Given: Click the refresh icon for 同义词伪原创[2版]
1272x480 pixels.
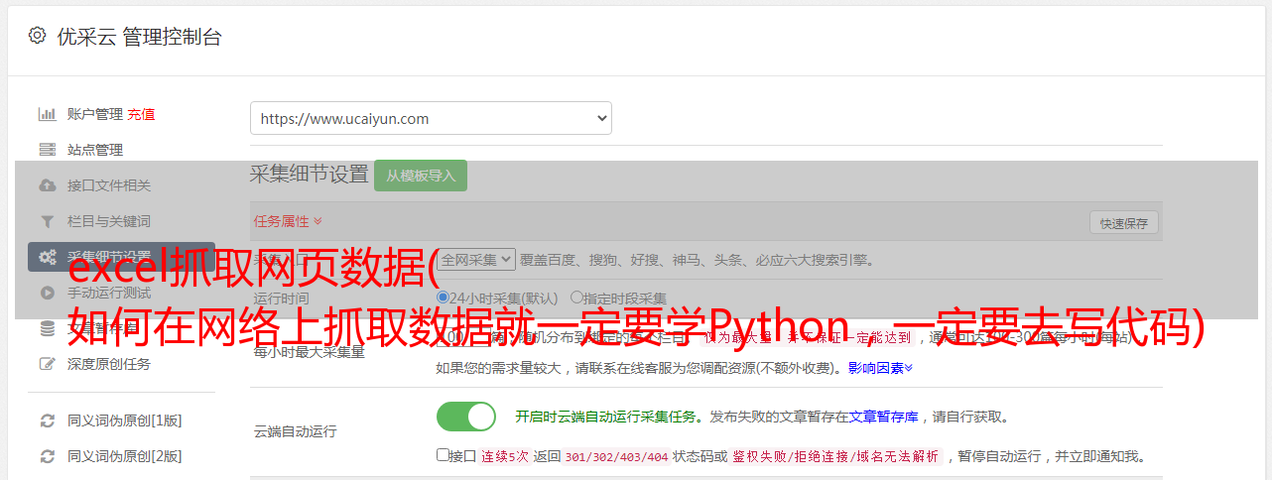Looking at the screenshot, I should 47,456.
